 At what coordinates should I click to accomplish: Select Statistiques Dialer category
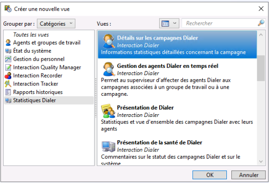coord(49,100)
